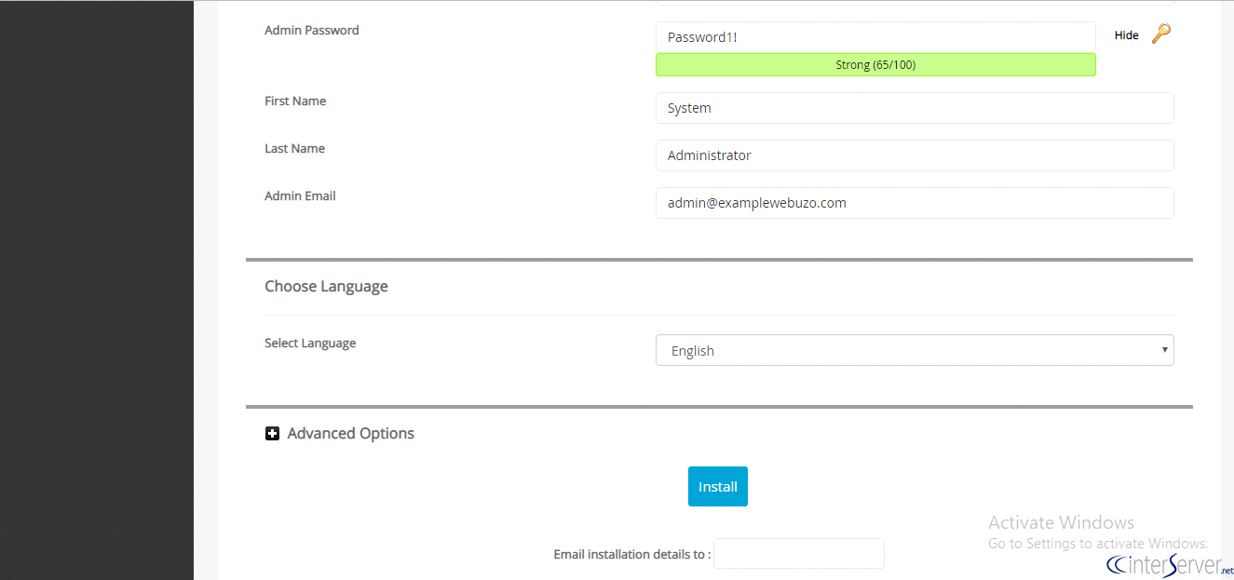The height and width of the screenshot is (580, 1234).
Task: Click the Choose Language section heading
Action: click(326, 286)
